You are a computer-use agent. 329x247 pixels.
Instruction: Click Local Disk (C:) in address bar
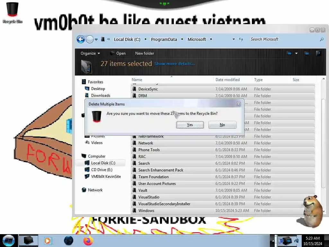point(127,39)
